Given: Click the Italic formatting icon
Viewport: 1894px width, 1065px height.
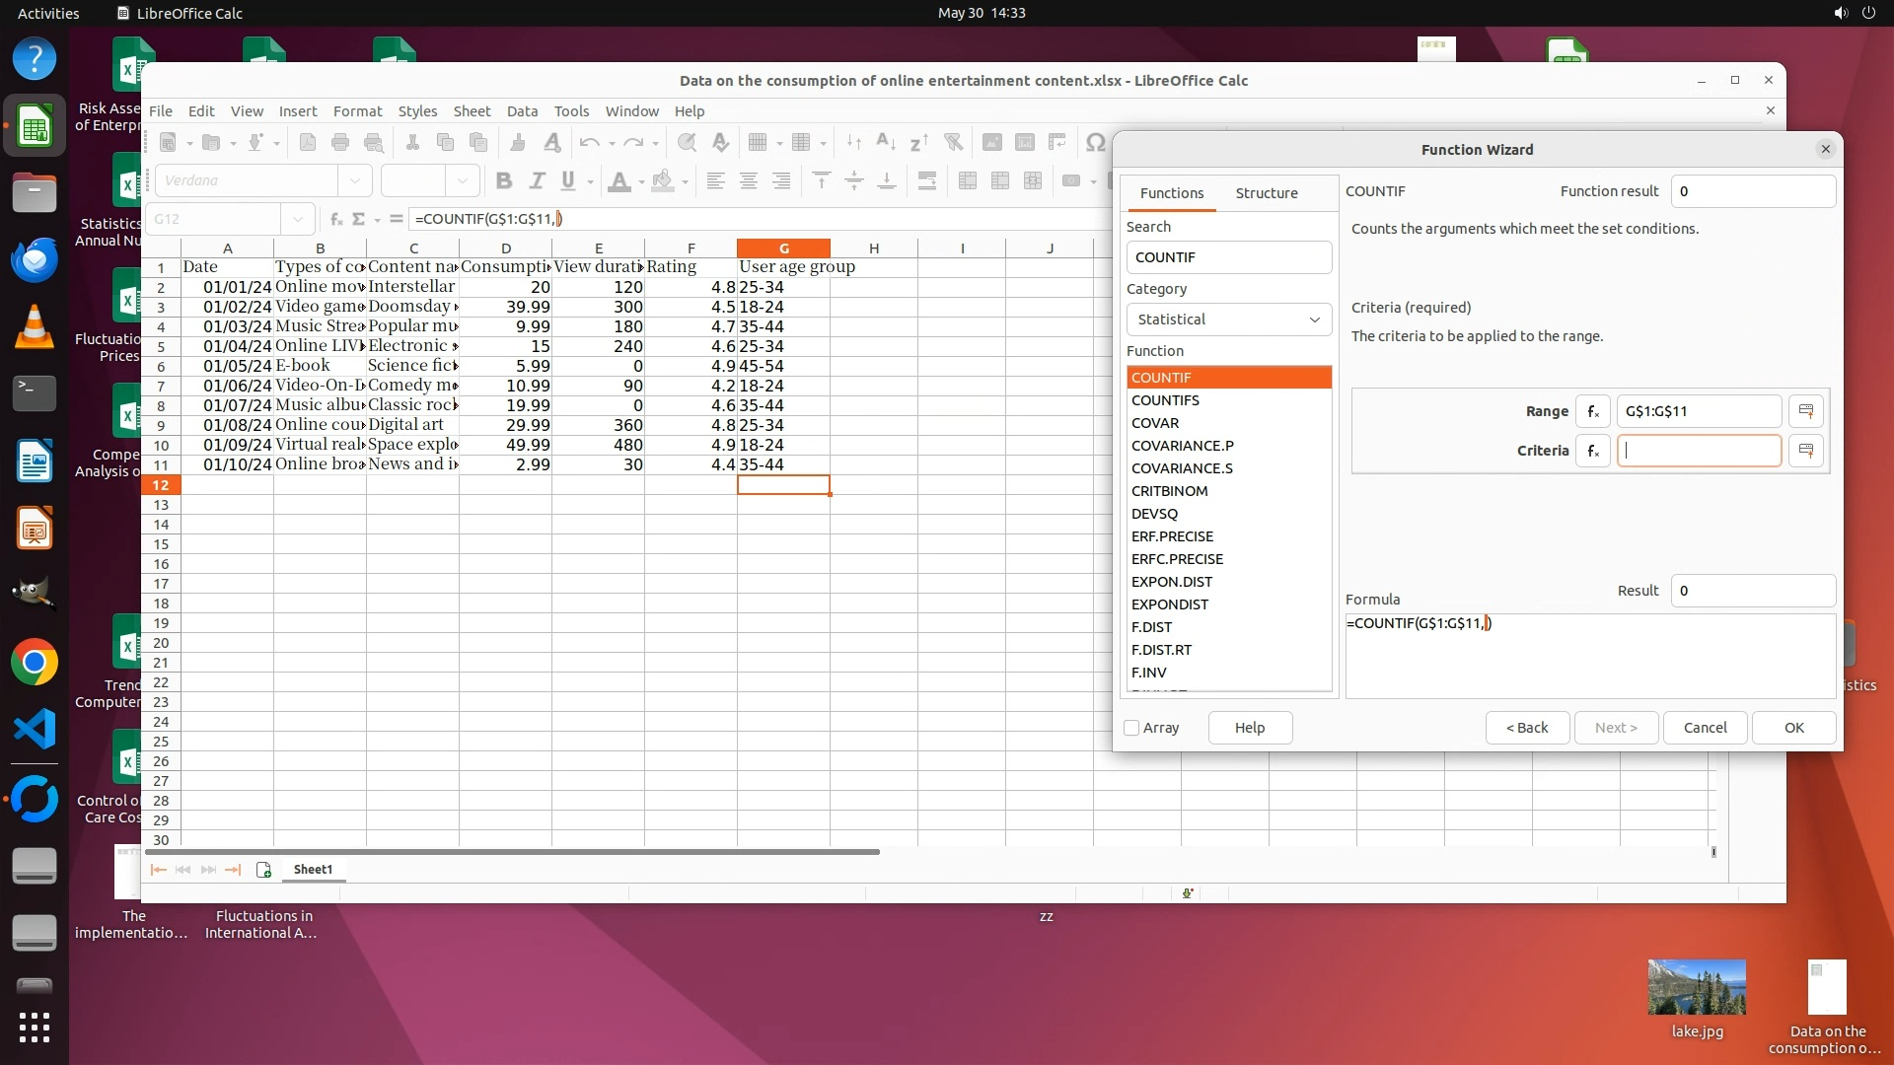Looking at the screenshot, I should pyautogui.click(x=537, y=180).
